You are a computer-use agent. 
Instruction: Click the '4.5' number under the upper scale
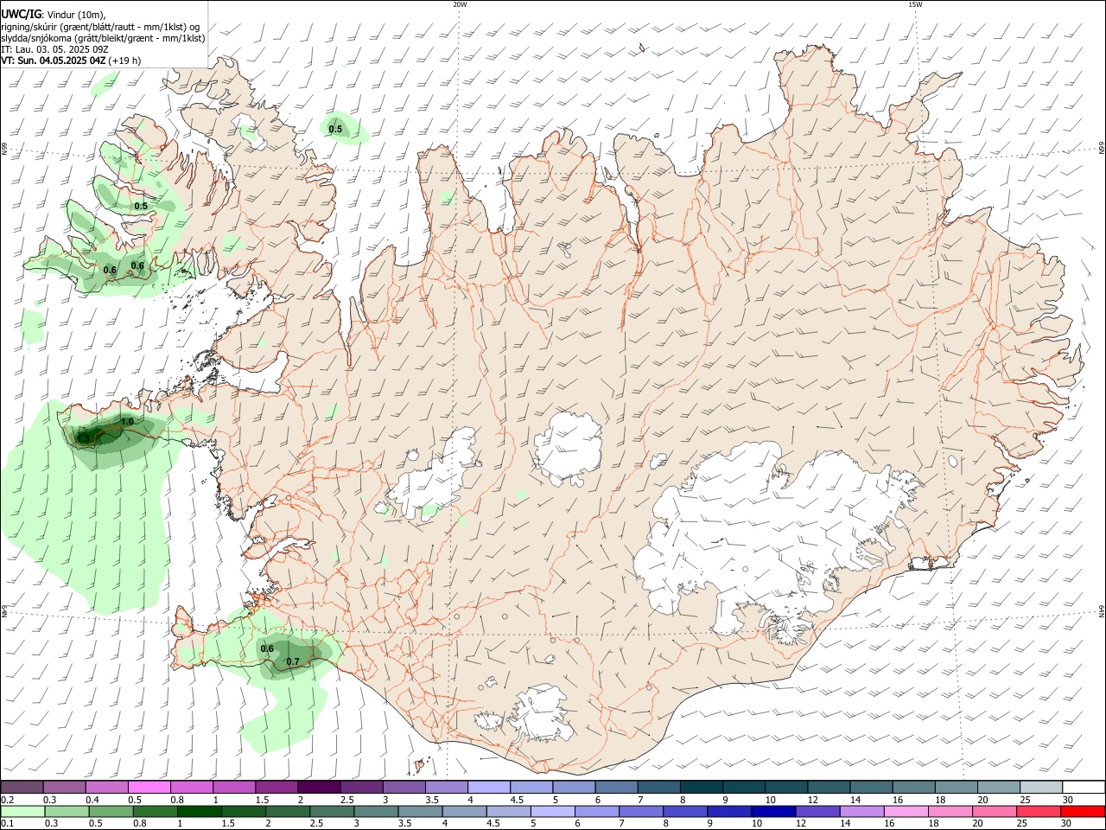pyautogui.click(x=517, y=800)
